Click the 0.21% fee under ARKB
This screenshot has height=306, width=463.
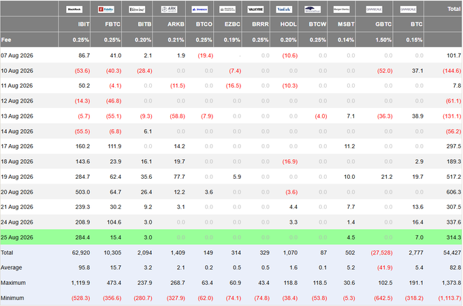coord(176,40)
